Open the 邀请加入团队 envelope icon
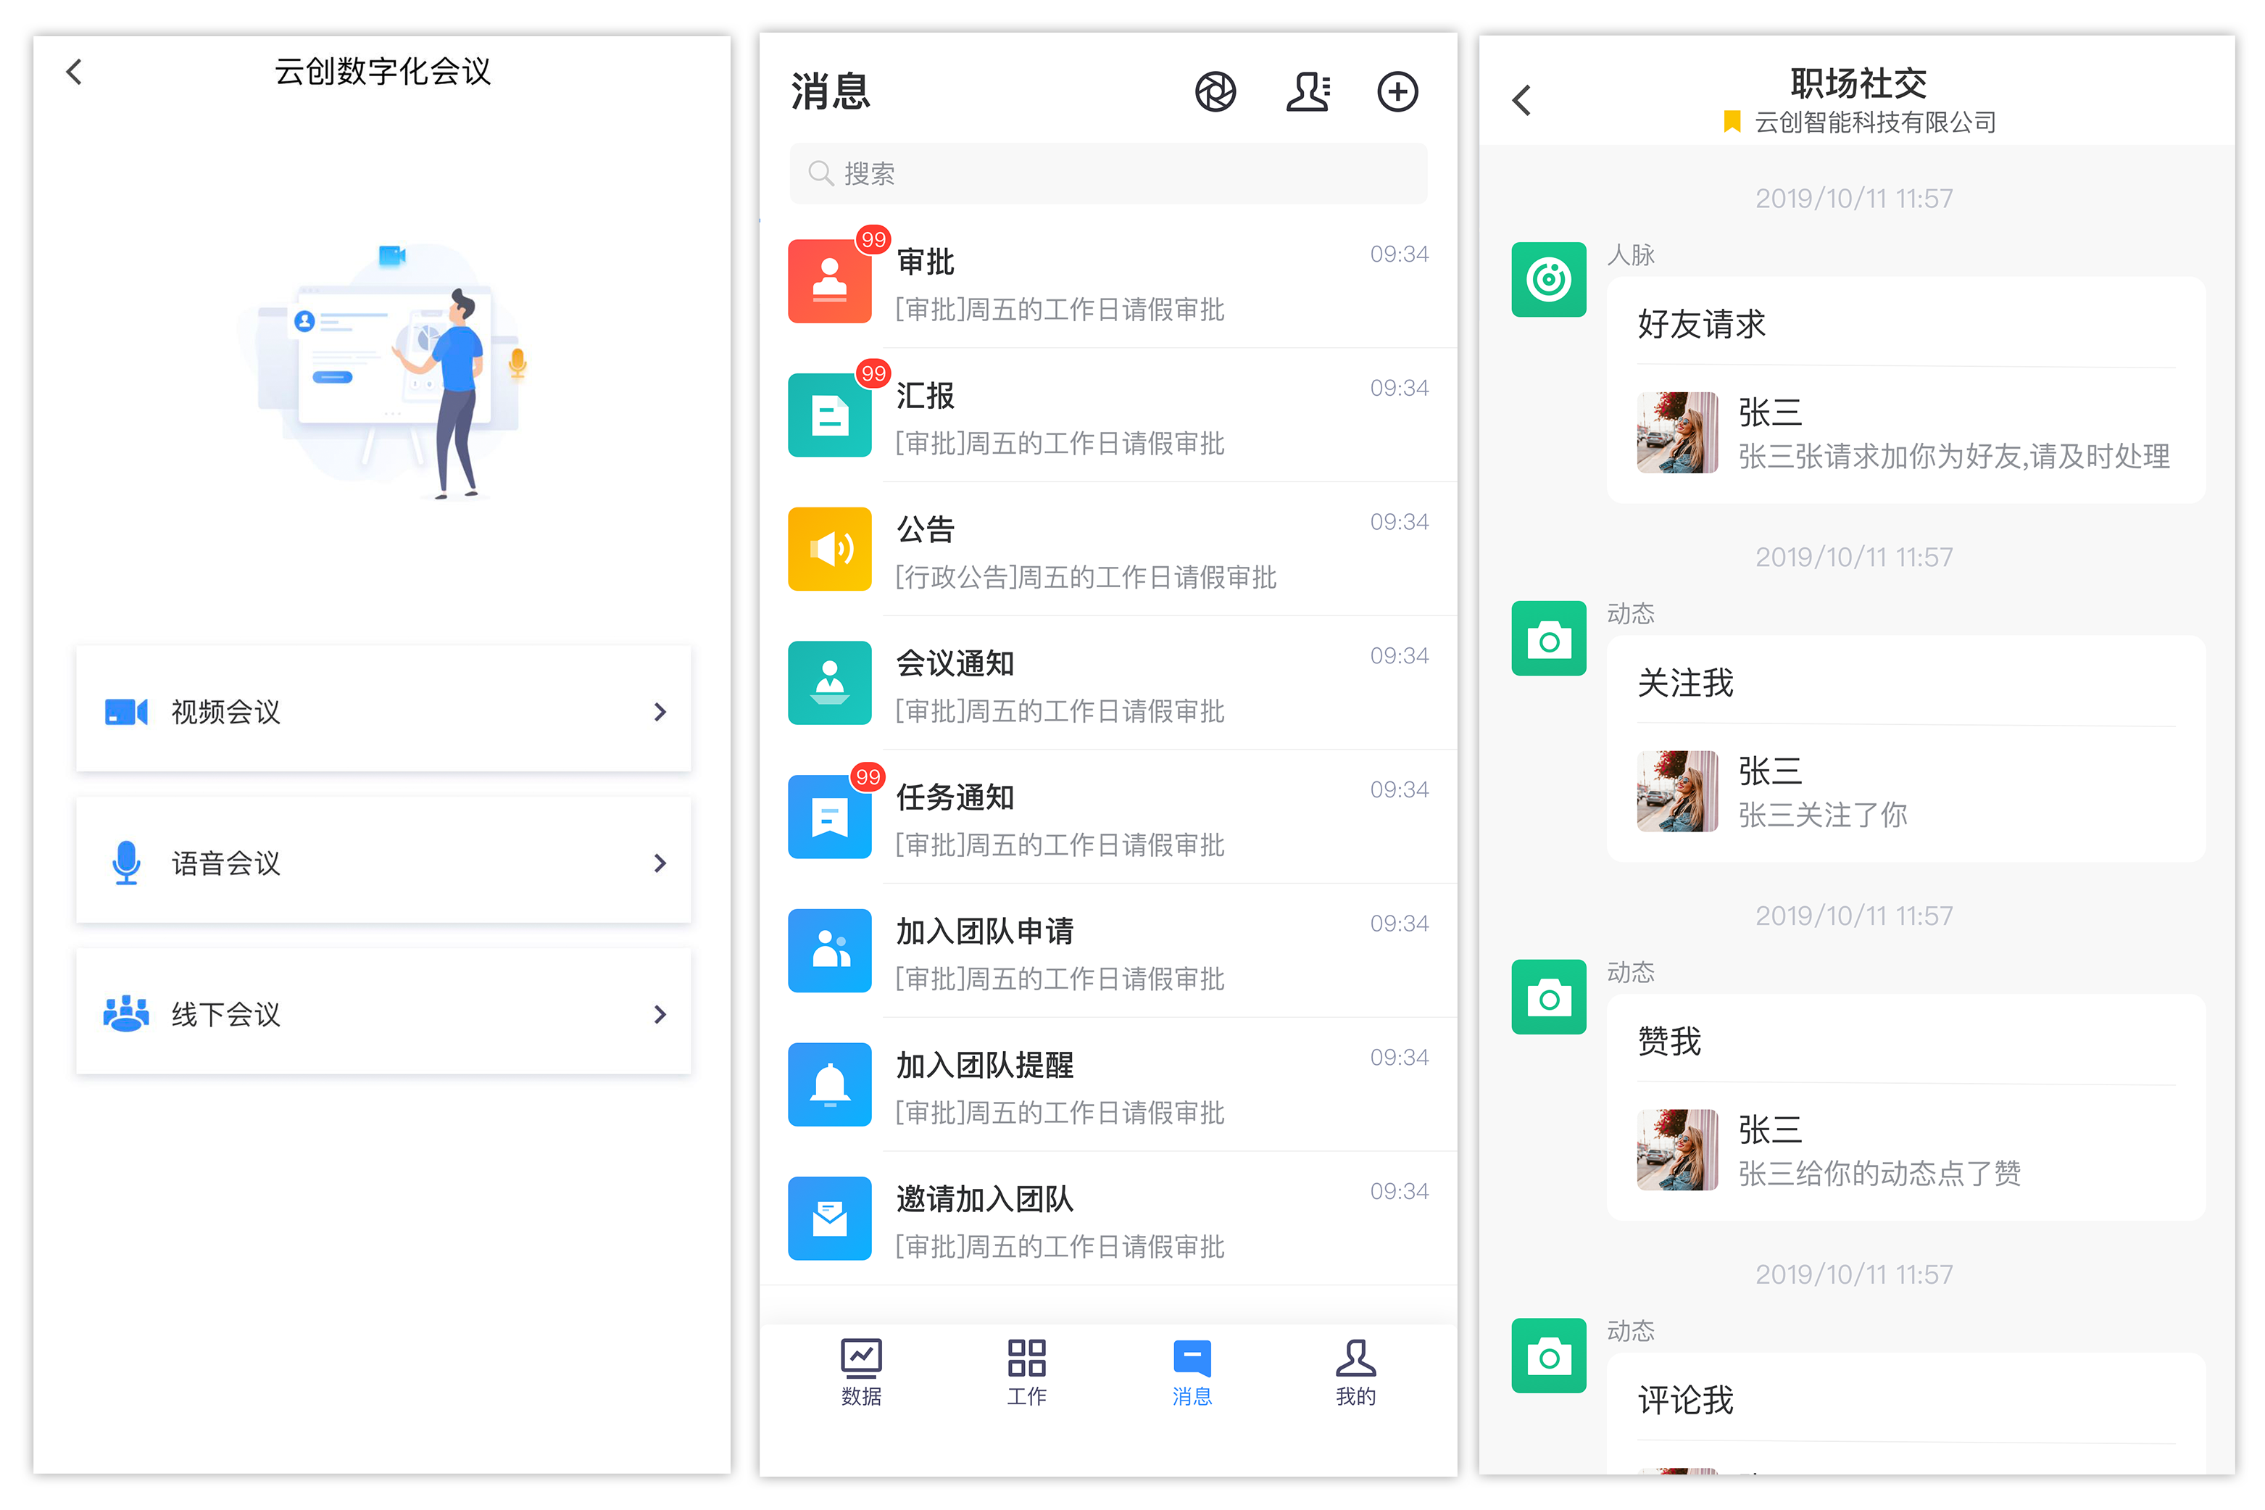 click(x=828, y=1218)
